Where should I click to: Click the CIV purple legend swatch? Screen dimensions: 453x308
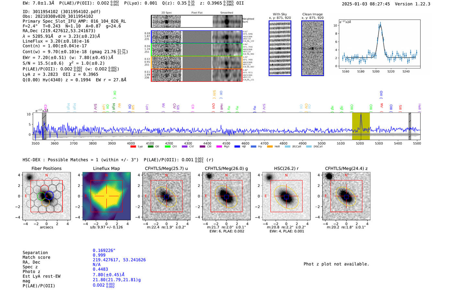click(185, 147)
